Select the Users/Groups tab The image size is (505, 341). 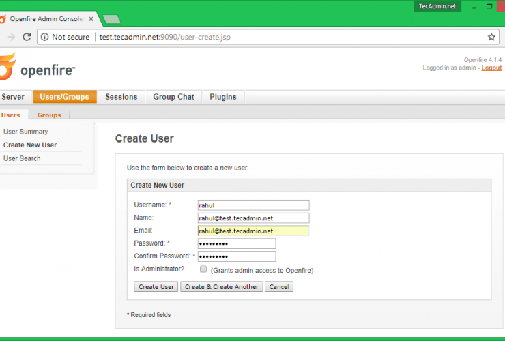[x=64, y=97]
